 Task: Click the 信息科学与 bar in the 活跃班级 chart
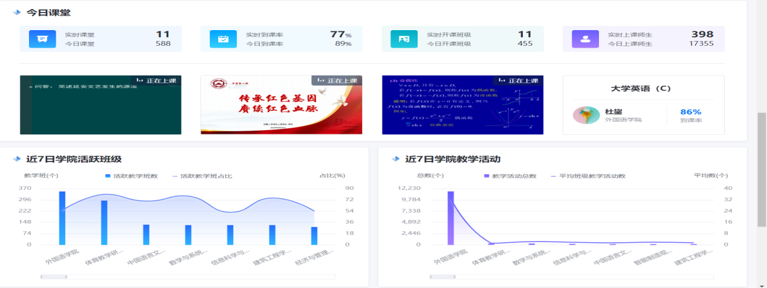click(x=230, y=235)
